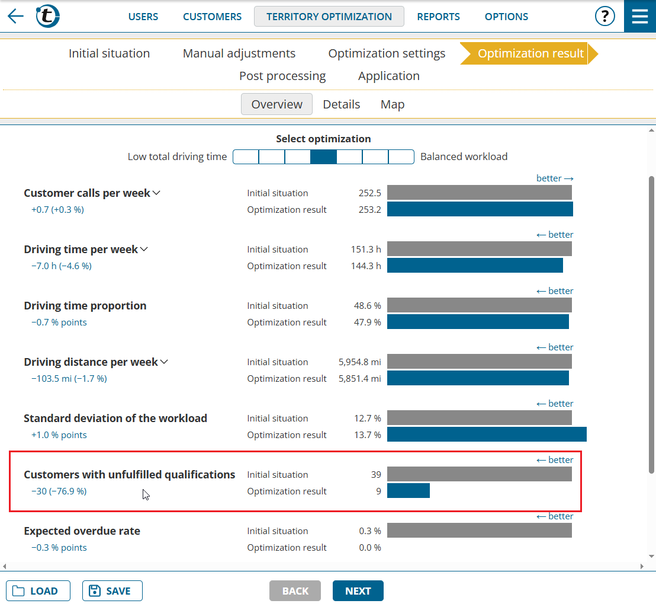The image size is (656, 610).
Task: Open the help question mark icon
Action: coord(604,16)
